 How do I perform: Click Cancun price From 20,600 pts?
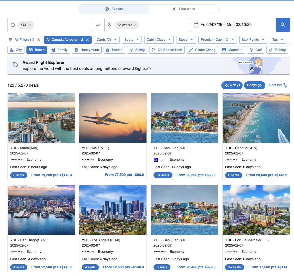(267, 175)
